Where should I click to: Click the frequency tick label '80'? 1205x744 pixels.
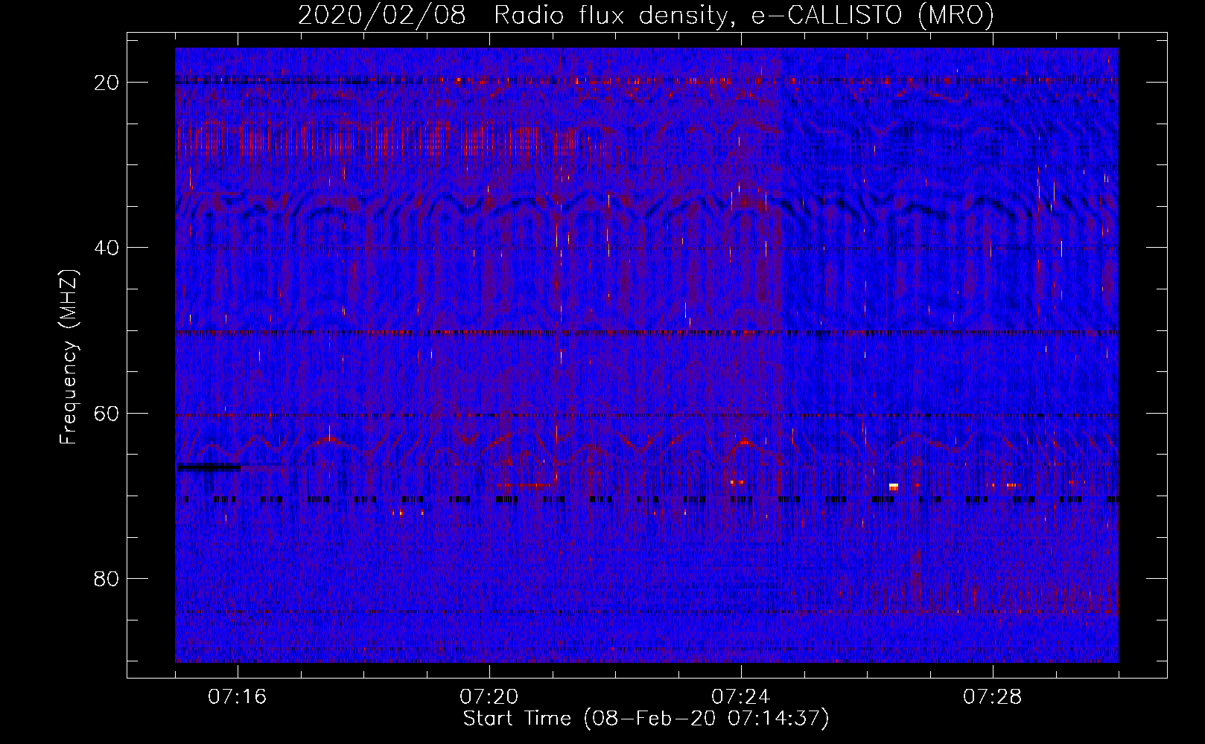pyautogui.click(x=106, y=579)
